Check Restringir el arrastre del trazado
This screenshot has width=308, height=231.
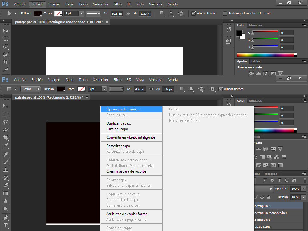tap(225, 13)
